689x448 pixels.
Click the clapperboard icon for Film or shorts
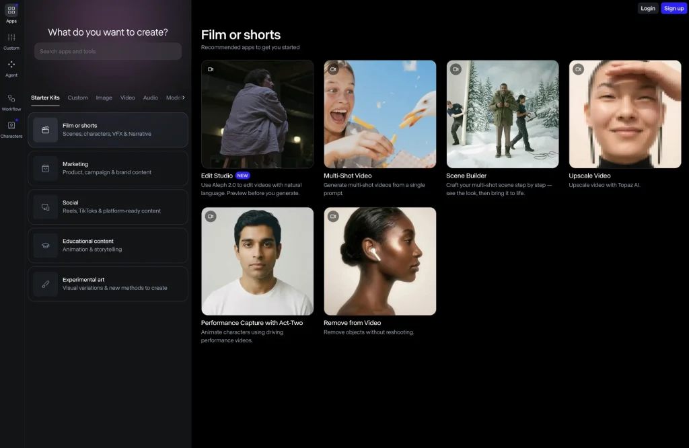point(45,130)
